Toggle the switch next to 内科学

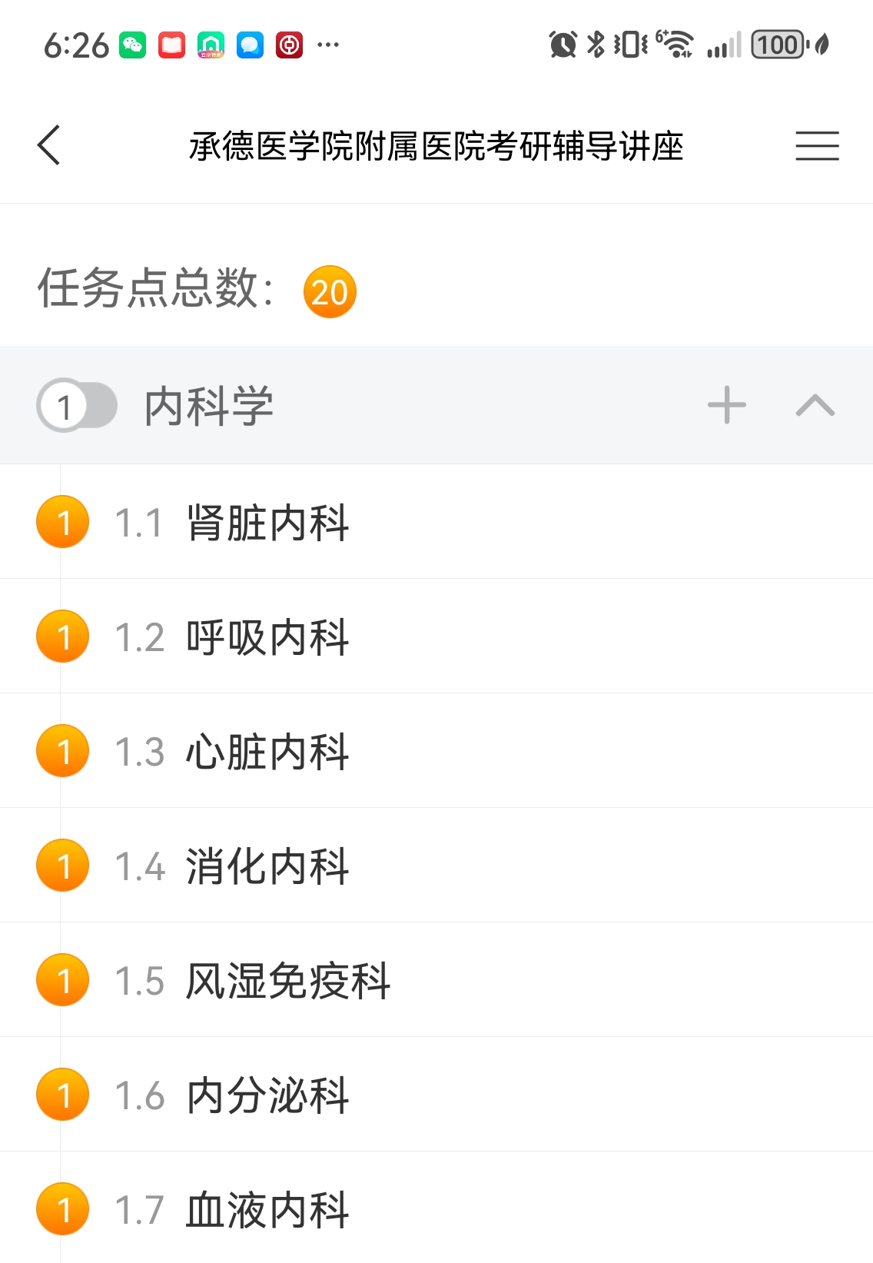pos(77,405)
